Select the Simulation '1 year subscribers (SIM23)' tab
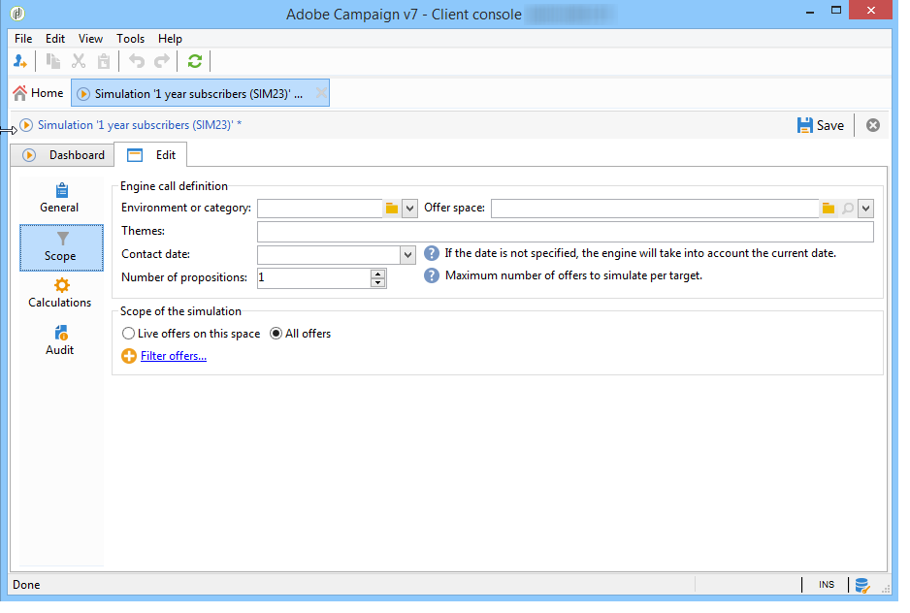The width and height of the screenshot is (910, 613). point(200,93)
